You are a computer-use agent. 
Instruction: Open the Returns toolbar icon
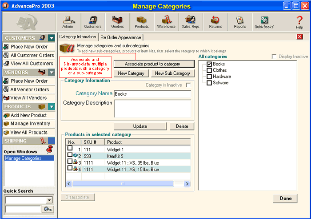pos(215,22)
